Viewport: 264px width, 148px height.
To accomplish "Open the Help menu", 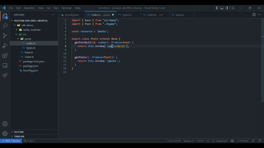I will pos(78,8).
